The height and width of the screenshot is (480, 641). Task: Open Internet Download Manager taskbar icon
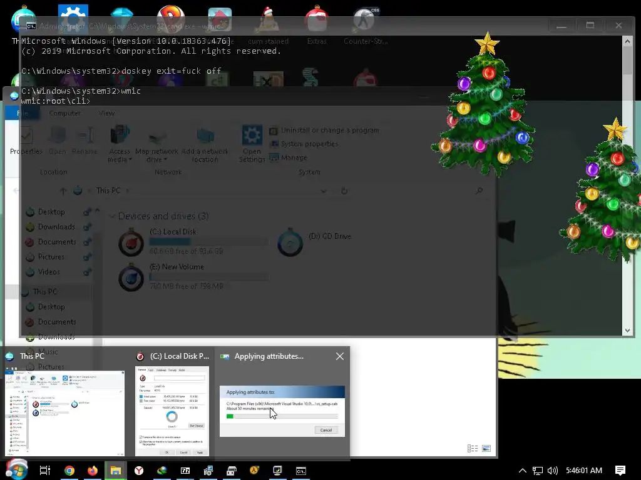pos(162,471)
